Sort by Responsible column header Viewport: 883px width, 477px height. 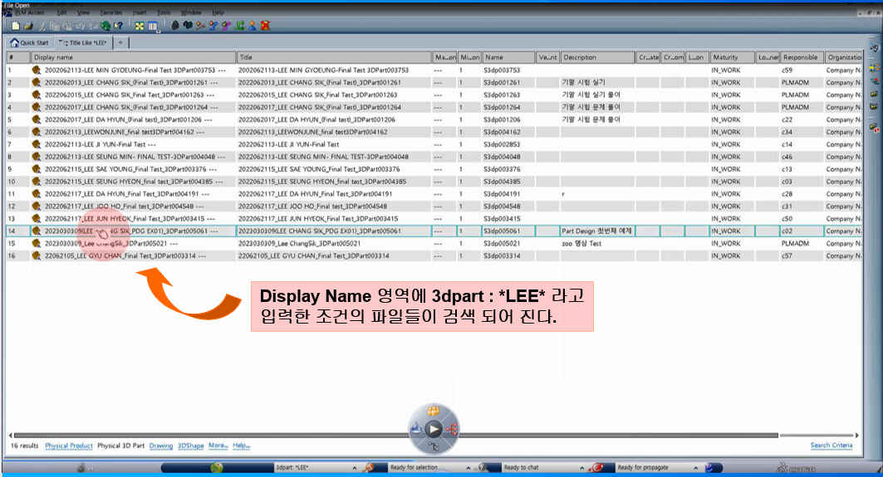(802, 57)
